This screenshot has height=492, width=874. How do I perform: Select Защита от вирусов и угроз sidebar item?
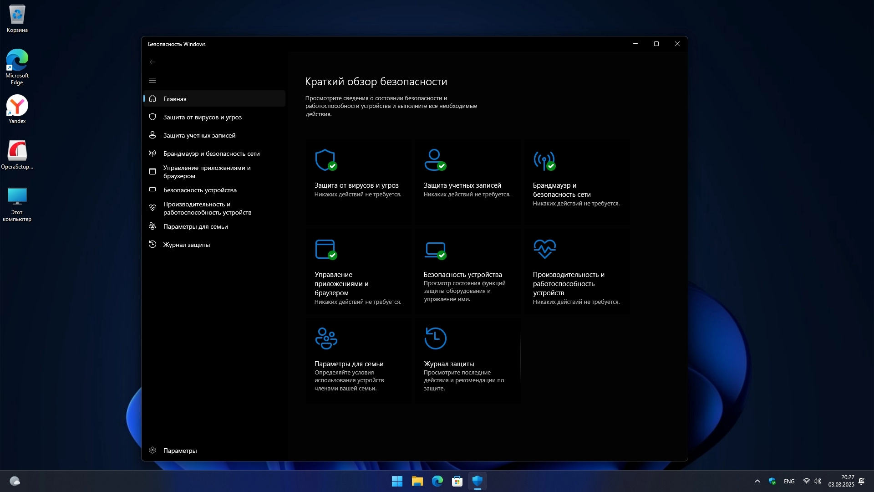point(202,117)
